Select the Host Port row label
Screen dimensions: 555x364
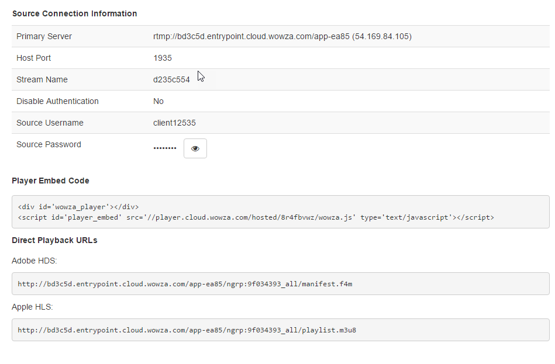pyautogui.click(x=33, y=58)
